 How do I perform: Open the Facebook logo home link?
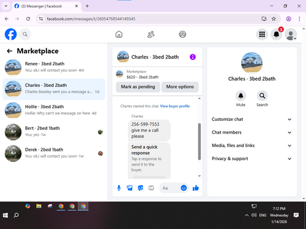(10, 34)
